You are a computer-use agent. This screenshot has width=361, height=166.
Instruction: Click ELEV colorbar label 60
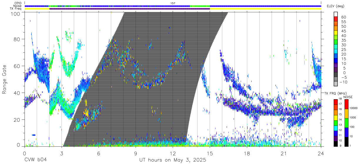(343, 17)
